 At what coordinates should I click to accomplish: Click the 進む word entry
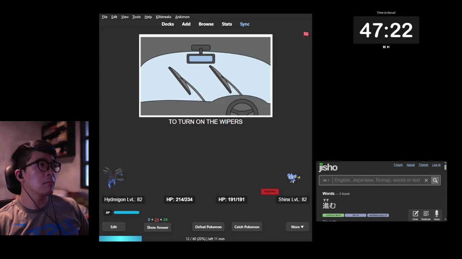coord(329,205)
